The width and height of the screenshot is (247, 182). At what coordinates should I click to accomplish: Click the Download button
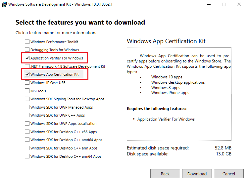[x=197, y=174]
